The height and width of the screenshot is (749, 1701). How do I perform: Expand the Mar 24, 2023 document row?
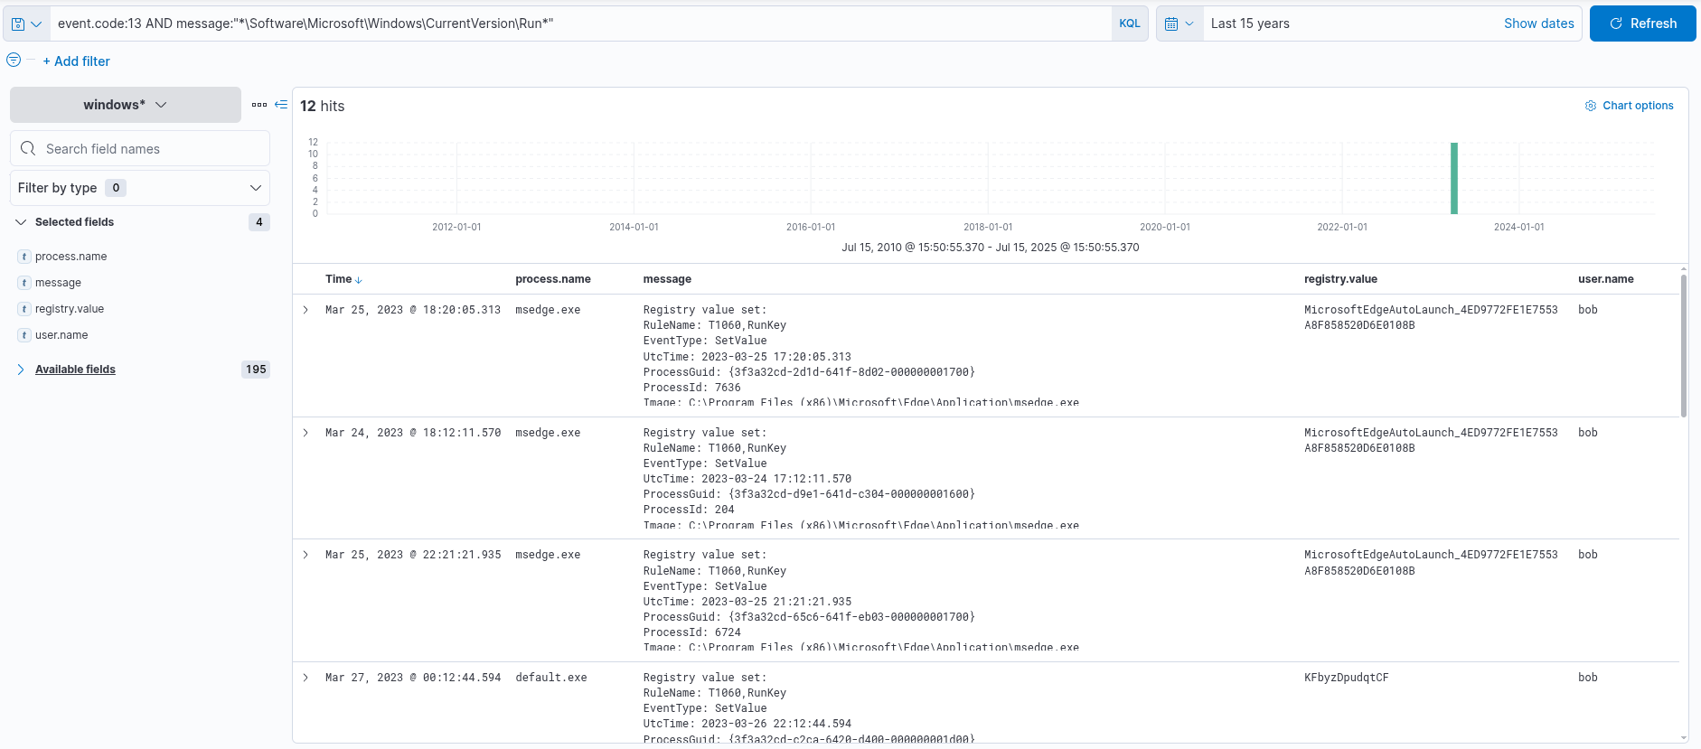coord(305,433)
